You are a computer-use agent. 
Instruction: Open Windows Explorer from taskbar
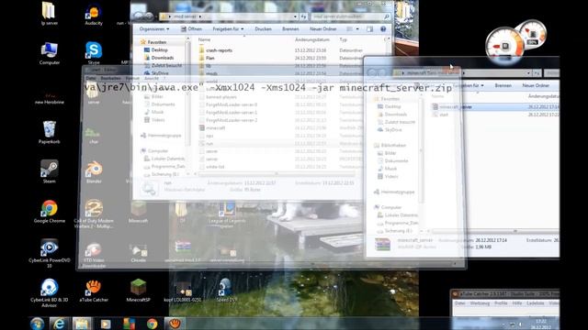pyautogui.click(x=82, y=324)
